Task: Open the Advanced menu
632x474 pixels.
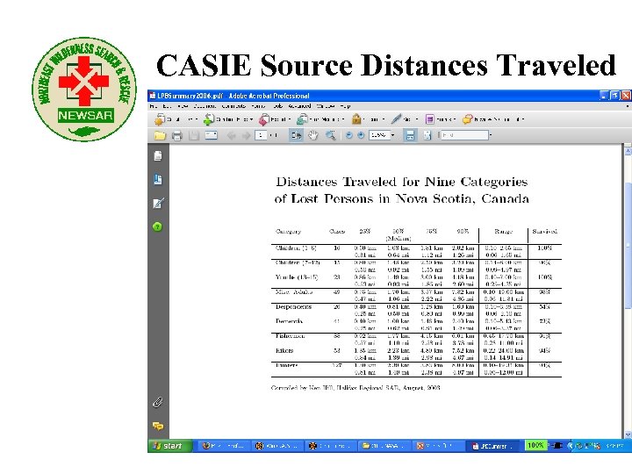Action: click(299, 106)
